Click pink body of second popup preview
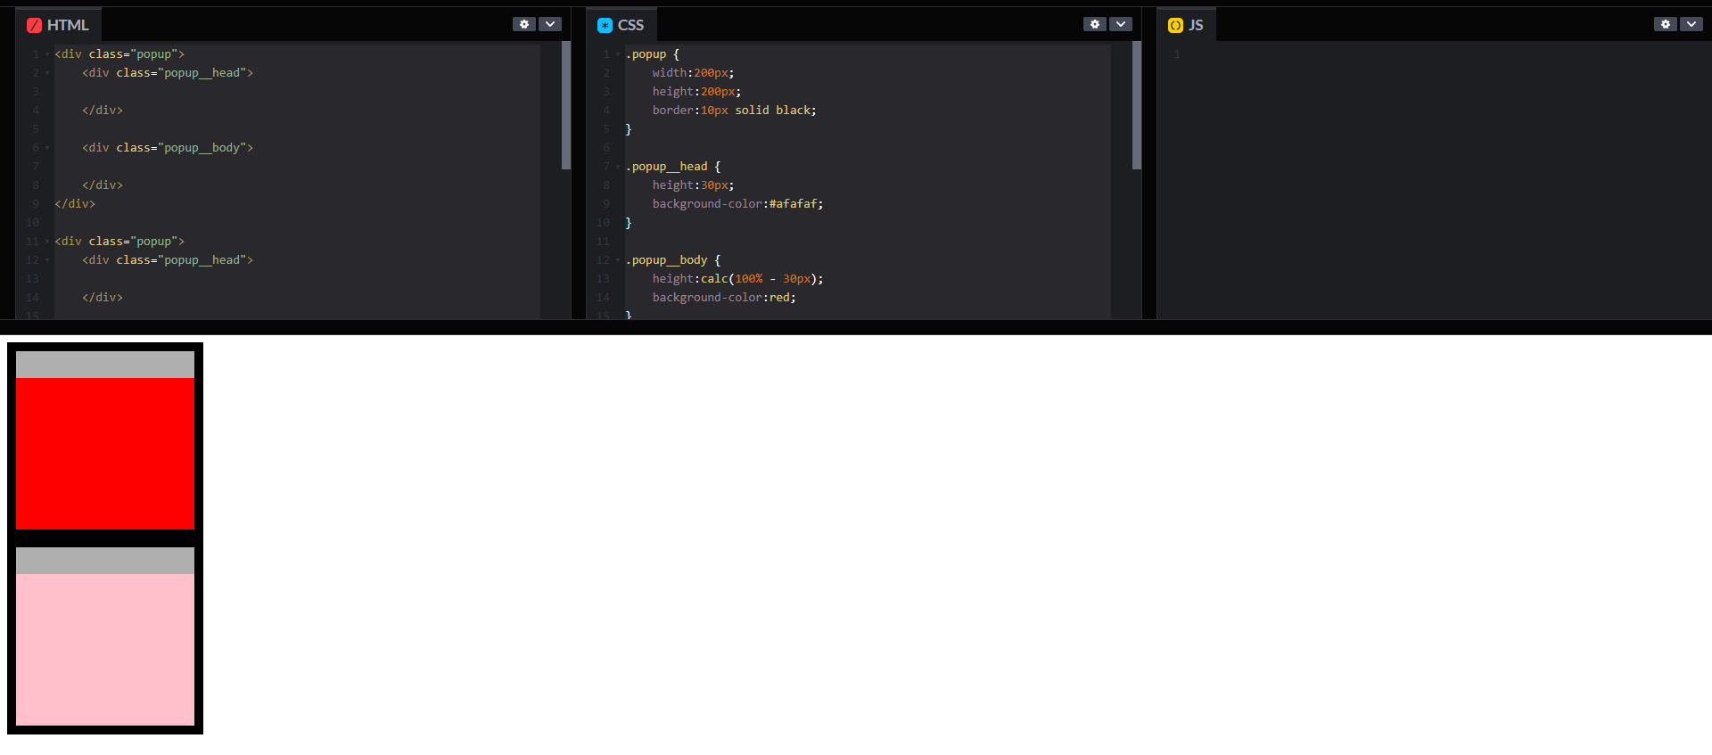This screenshot has width=1712, height=755. tap(105, 650)
